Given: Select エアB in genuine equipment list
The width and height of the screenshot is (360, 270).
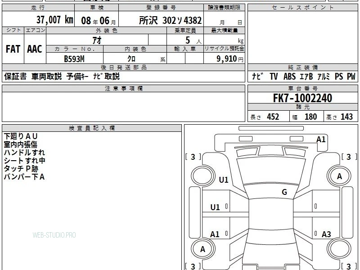Looking at the screenshot, I should [x=306, y=76].
